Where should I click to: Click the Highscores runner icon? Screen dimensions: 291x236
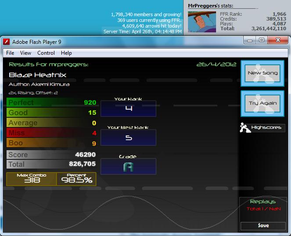pos(245,128)
